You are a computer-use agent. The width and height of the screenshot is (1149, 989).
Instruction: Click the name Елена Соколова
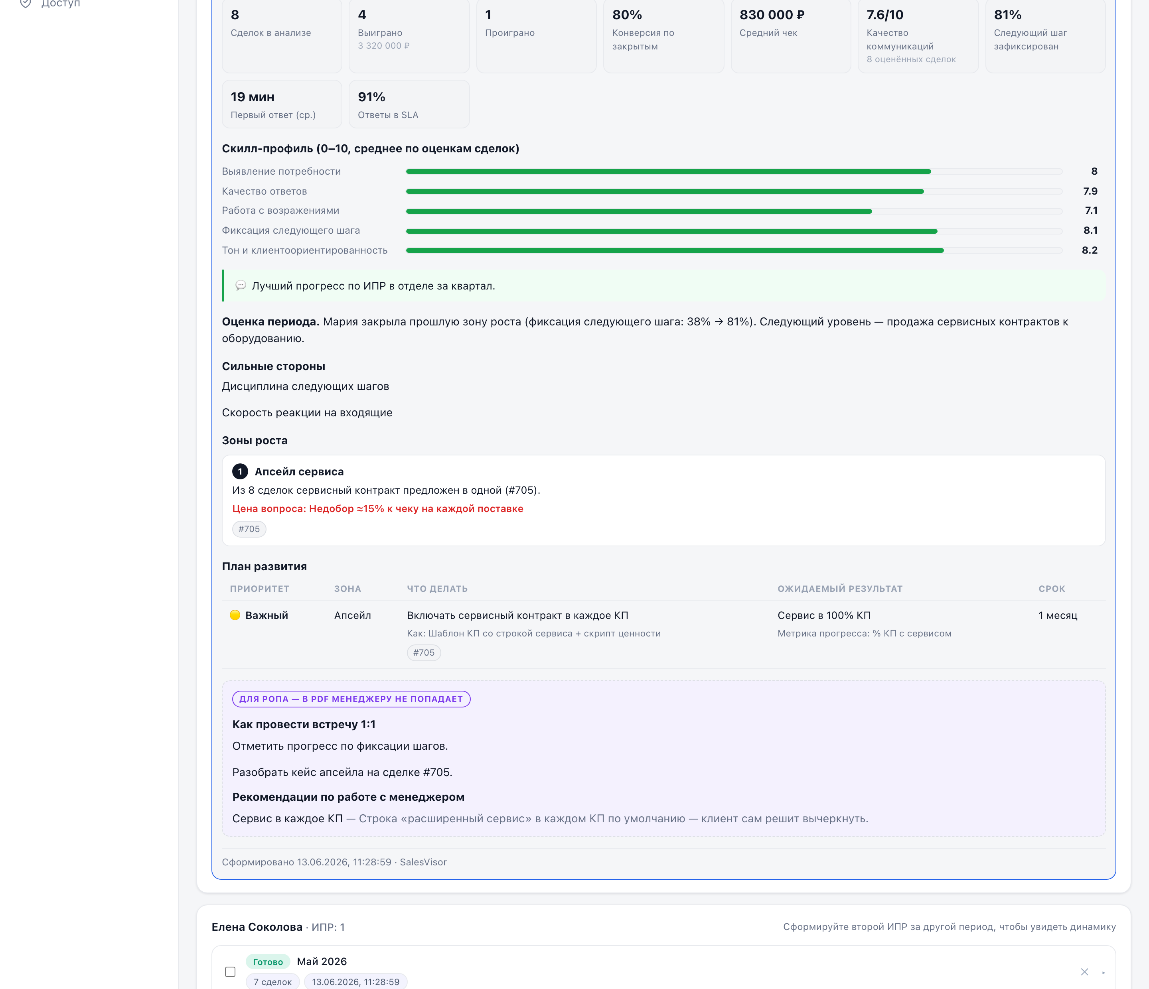pos(257,927)
